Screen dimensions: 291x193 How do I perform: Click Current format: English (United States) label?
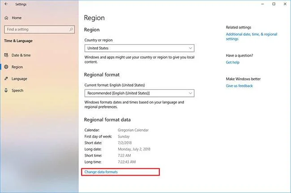[x=115, y=85]
